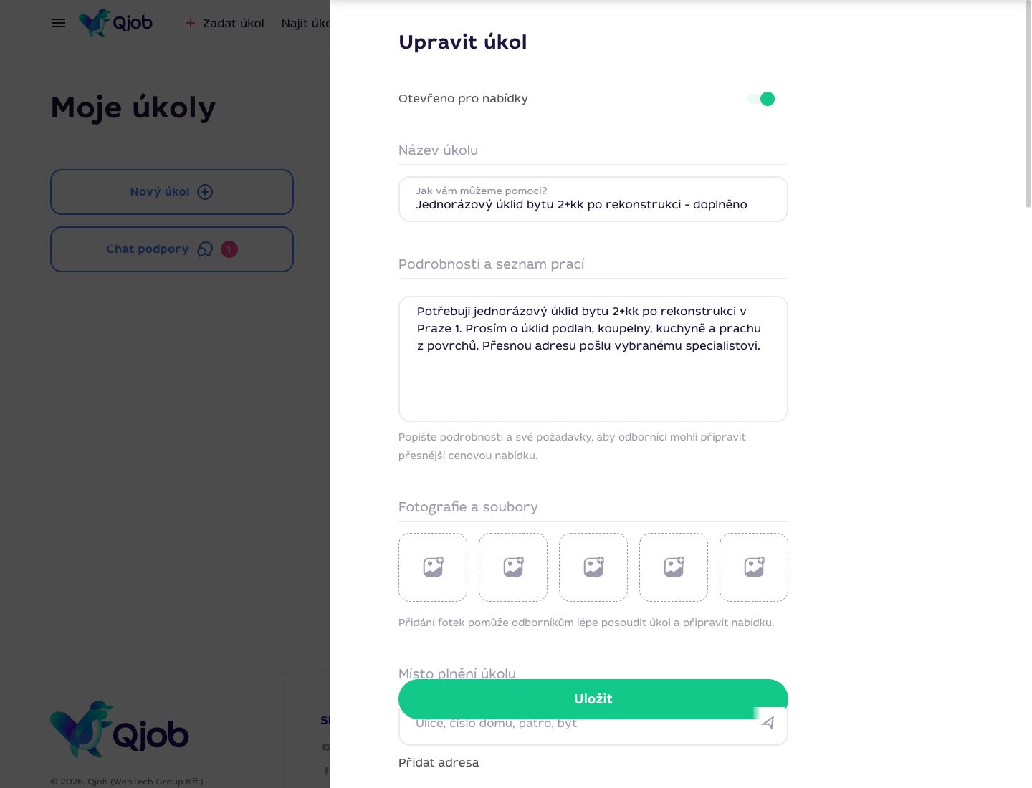Add a photo in the third upload slot
This screenshot has width=1032, height=788.
point(593,567)
